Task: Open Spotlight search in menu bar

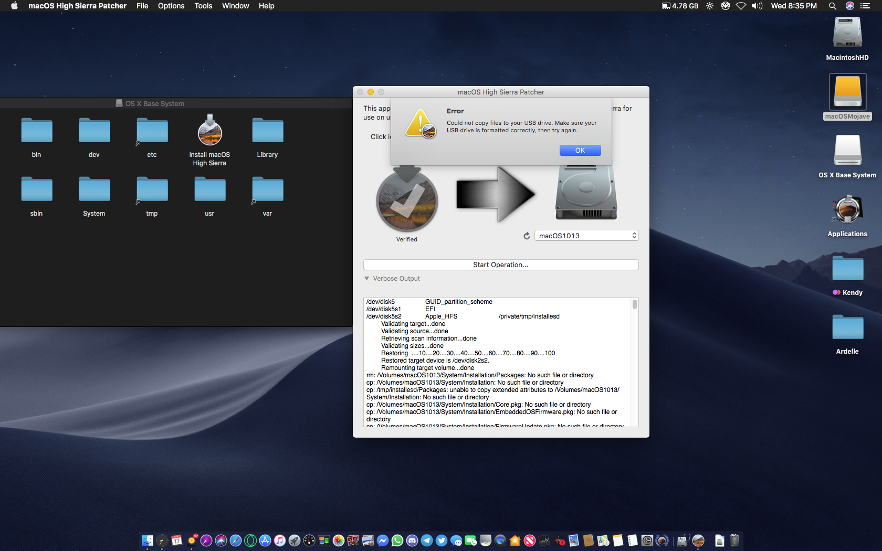Action: 833,6
